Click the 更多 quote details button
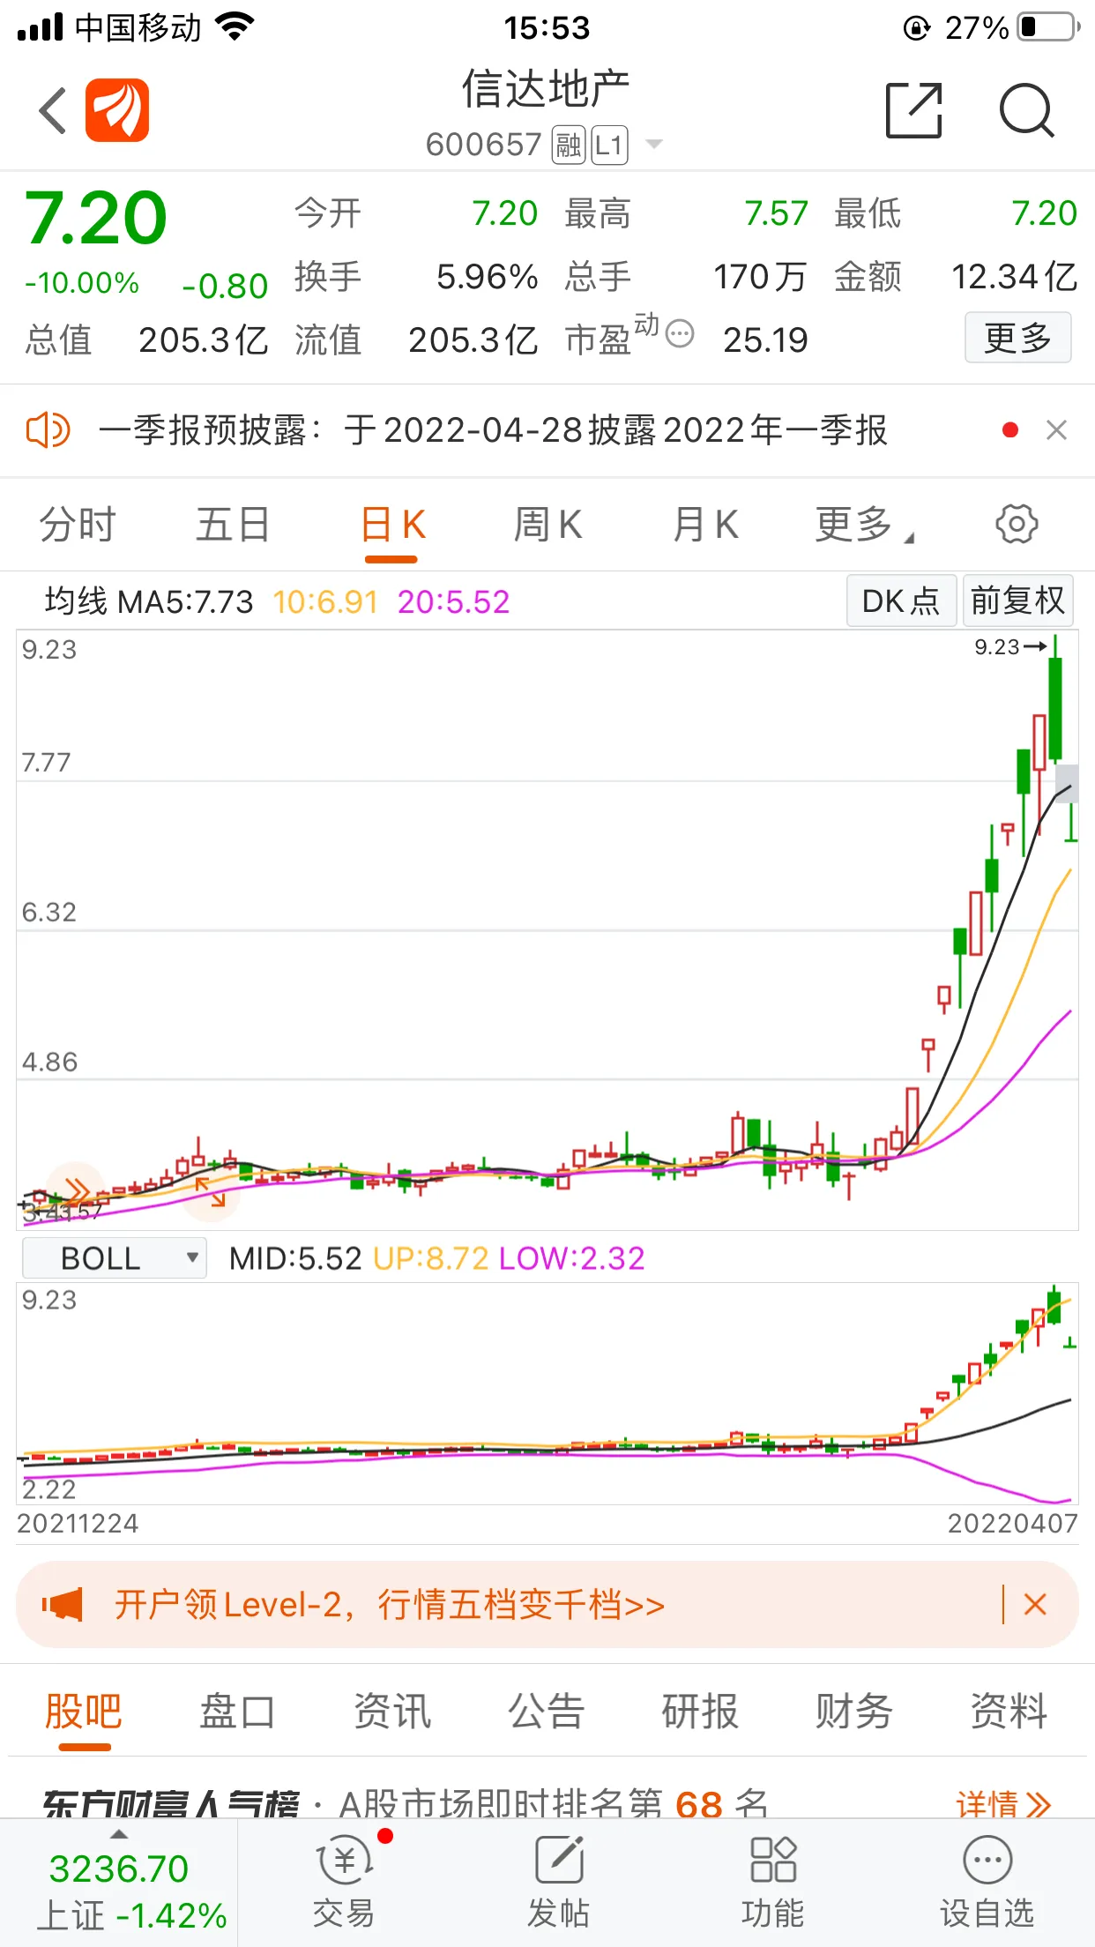Screen dimensions: 1095x1947 tap(1017, 337)
